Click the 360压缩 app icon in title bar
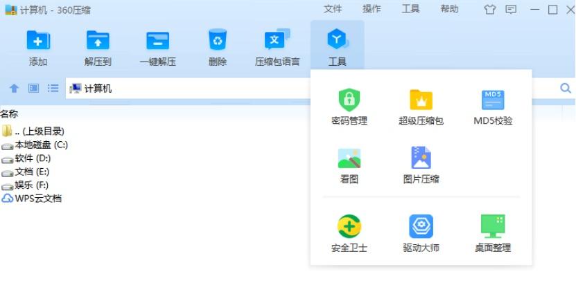Image resolution: width=576 pixels, height=292 pixels. 11,10
